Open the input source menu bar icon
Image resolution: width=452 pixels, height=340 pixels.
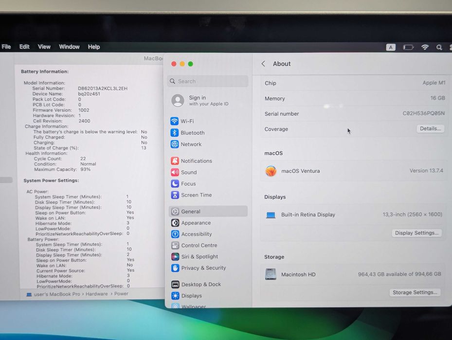pos(391,47)
